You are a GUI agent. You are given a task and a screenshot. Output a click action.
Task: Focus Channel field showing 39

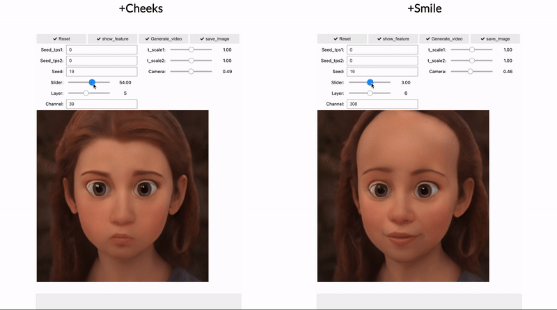[102, 104]
